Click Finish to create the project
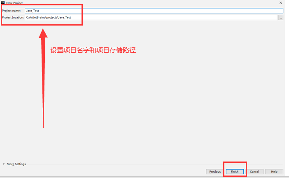Viewport: 289px width, 178px height. (x=235, y=171)
